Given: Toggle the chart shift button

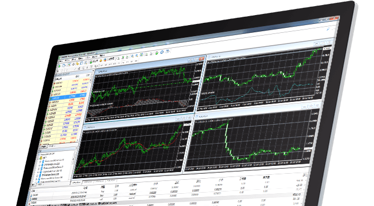Looking at the screenshot, I should (151, 53).
